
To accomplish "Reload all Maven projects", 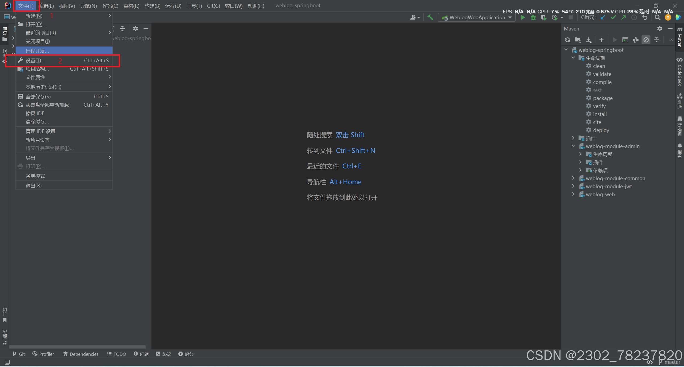I will 567,40.
